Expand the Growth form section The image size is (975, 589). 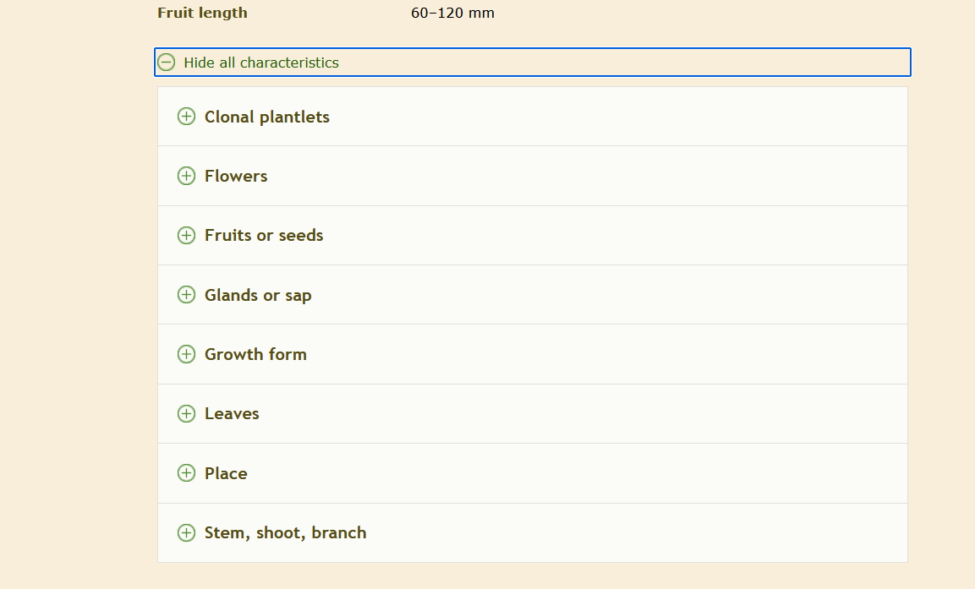(255, 354)
